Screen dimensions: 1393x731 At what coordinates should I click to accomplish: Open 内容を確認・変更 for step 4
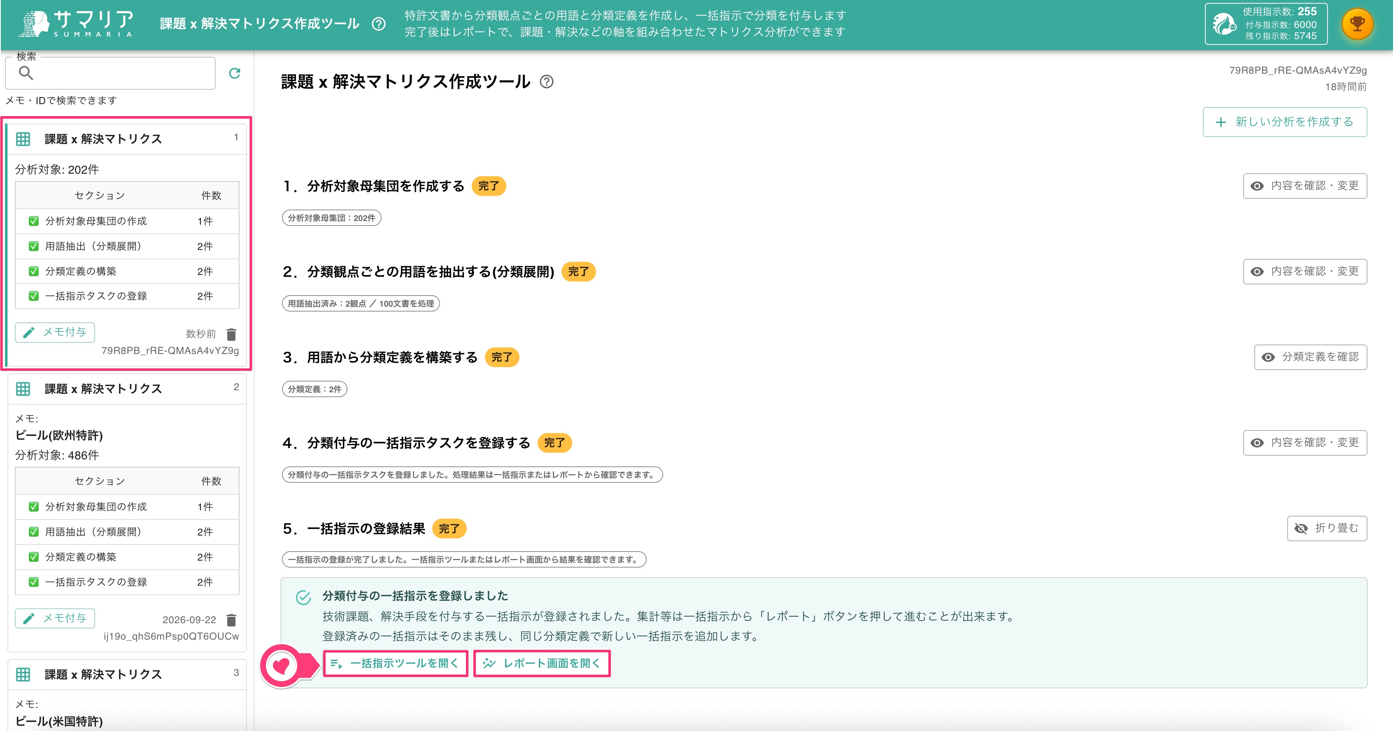click(x=1305, y=443)
